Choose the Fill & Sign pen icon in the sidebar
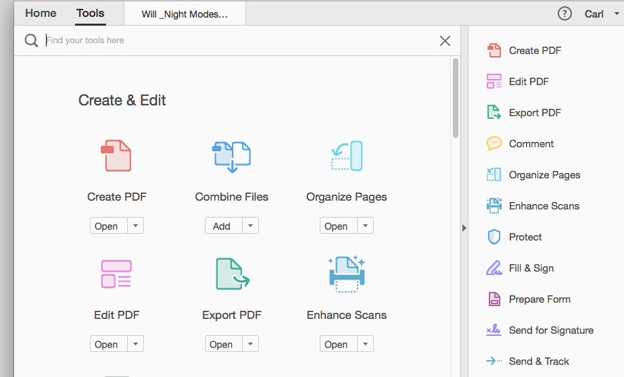 (x=494, y=268)
